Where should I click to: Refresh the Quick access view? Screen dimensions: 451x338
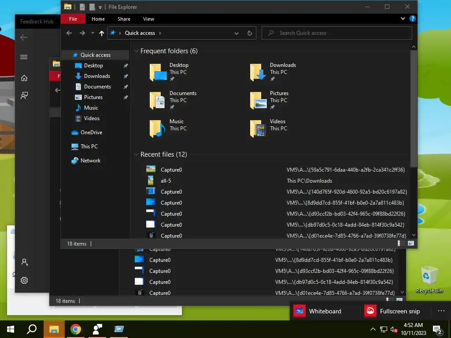pyautogui.click(x=250, y=33)
